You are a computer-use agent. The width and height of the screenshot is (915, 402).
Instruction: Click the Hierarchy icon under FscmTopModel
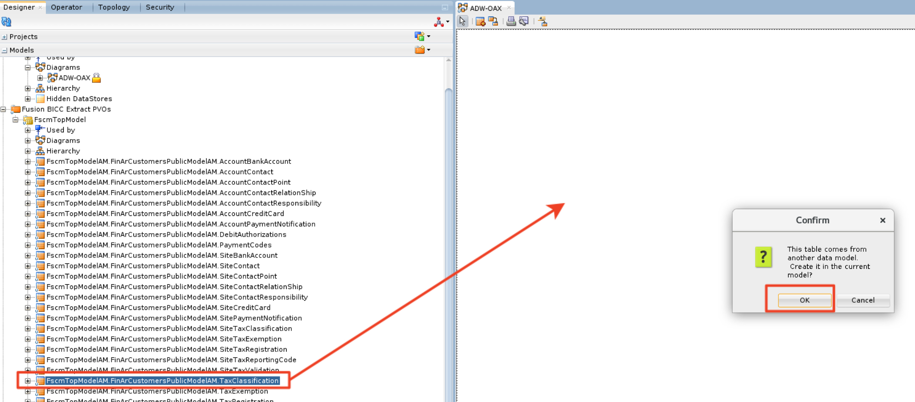click(40, 151)
